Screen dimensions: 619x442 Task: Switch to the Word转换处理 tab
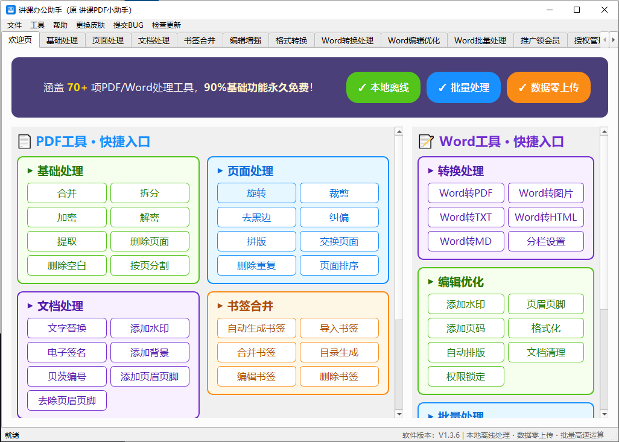(x=348, y=40)
